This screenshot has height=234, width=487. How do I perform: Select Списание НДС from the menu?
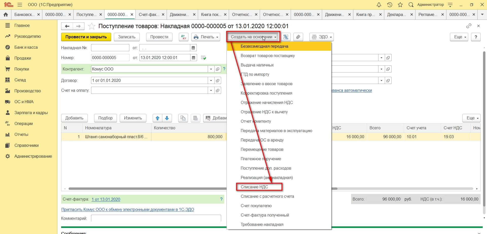(254, 187)
